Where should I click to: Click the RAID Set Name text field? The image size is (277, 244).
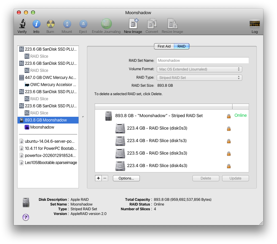pos(203,61)
